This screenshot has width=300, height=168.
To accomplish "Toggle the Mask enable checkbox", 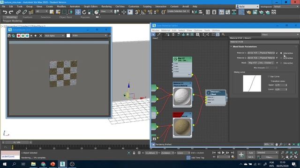I will 277,63.
